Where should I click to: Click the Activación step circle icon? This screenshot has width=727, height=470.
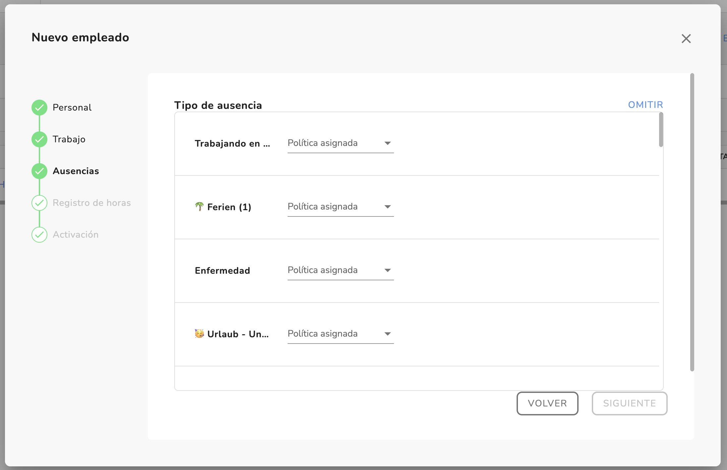(x=39, y=235)
